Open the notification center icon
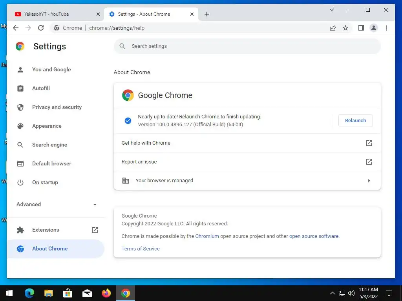 tap(389, 293)
